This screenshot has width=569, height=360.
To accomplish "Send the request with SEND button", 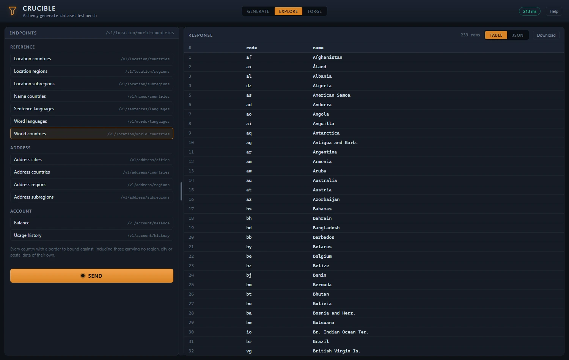I will coord(92,276).
